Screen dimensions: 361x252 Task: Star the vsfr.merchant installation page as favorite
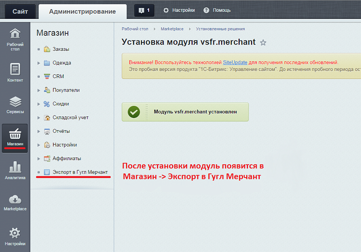[263, 42]
